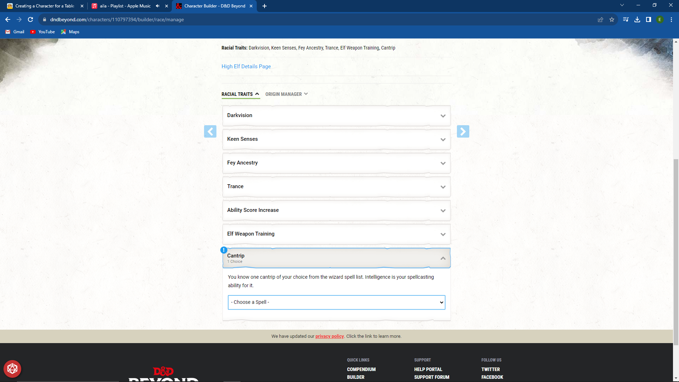Screen dimensions: 679x382
Task: Open the High Elf Details Page link
Action: coord(246,66)
